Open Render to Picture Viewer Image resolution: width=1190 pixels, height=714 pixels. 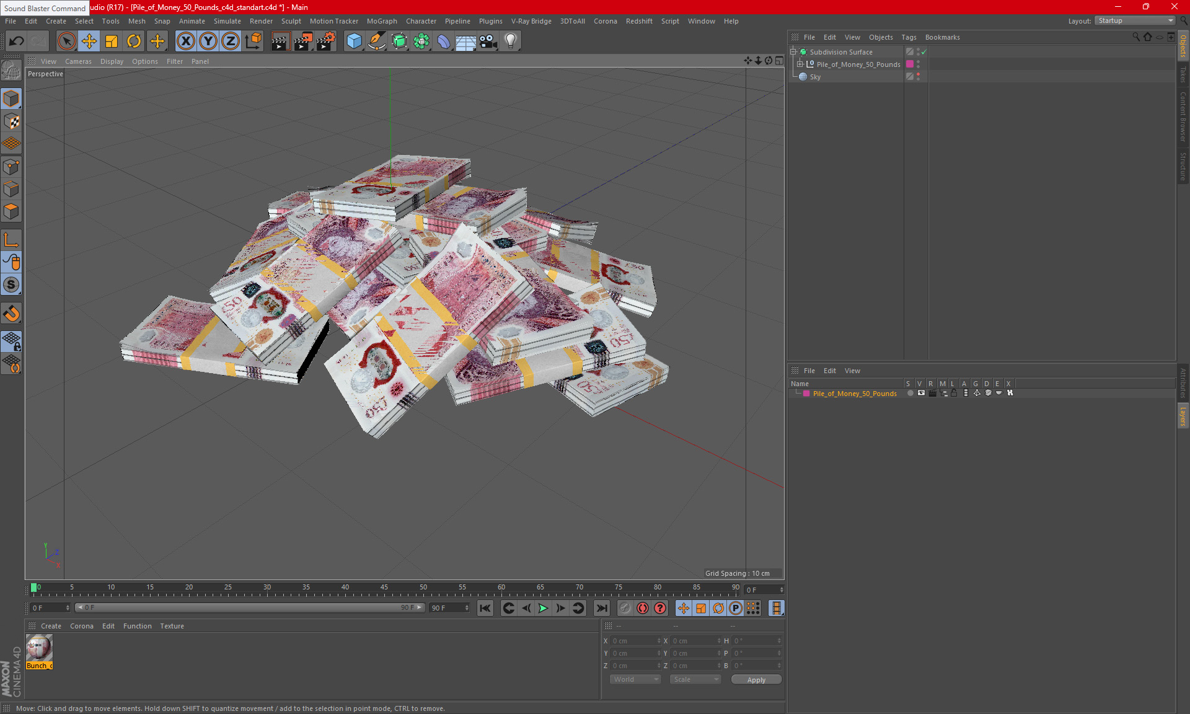coord(303,42)
